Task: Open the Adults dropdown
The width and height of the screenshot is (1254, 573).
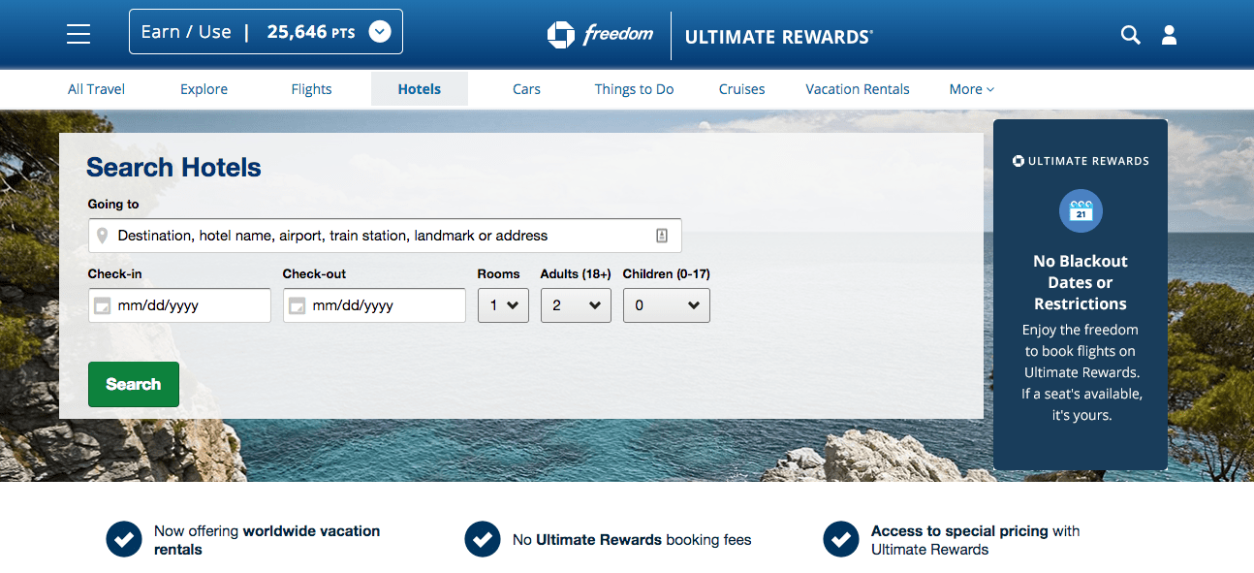Action: point(576,305)
